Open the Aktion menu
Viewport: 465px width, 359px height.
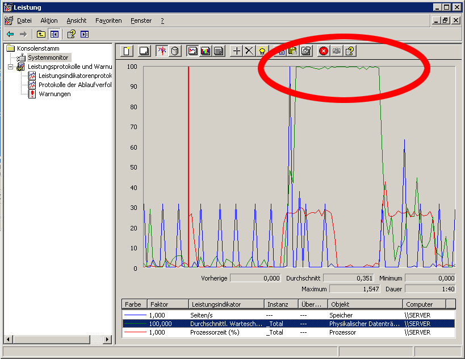(x=49, y=20)
